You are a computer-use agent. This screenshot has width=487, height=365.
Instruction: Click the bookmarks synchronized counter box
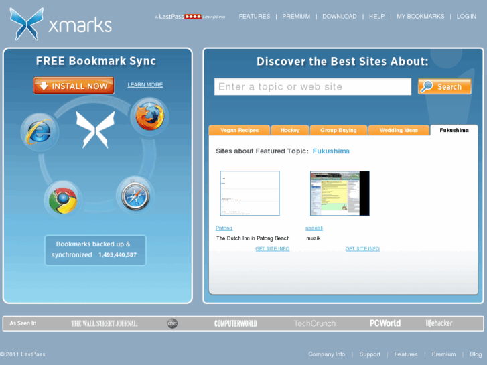tap(95, 250)
